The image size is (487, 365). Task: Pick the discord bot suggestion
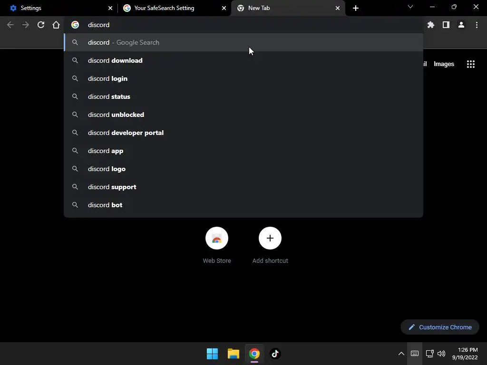tap(243, 205)
